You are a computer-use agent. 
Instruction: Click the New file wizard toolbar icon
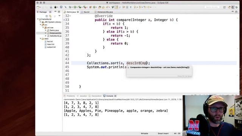[x=38, y=7]
